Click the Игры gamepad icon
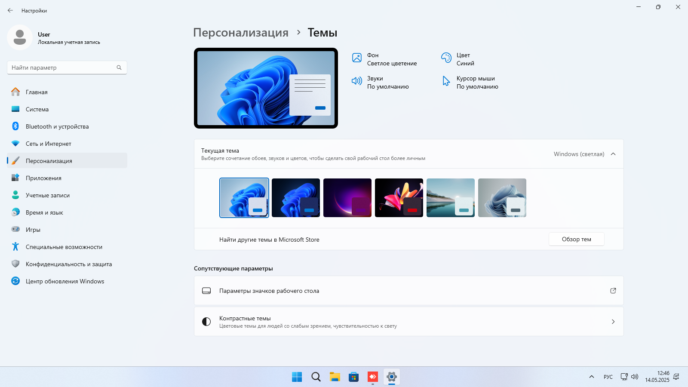 pyautogui.click(x=15, y=230)
